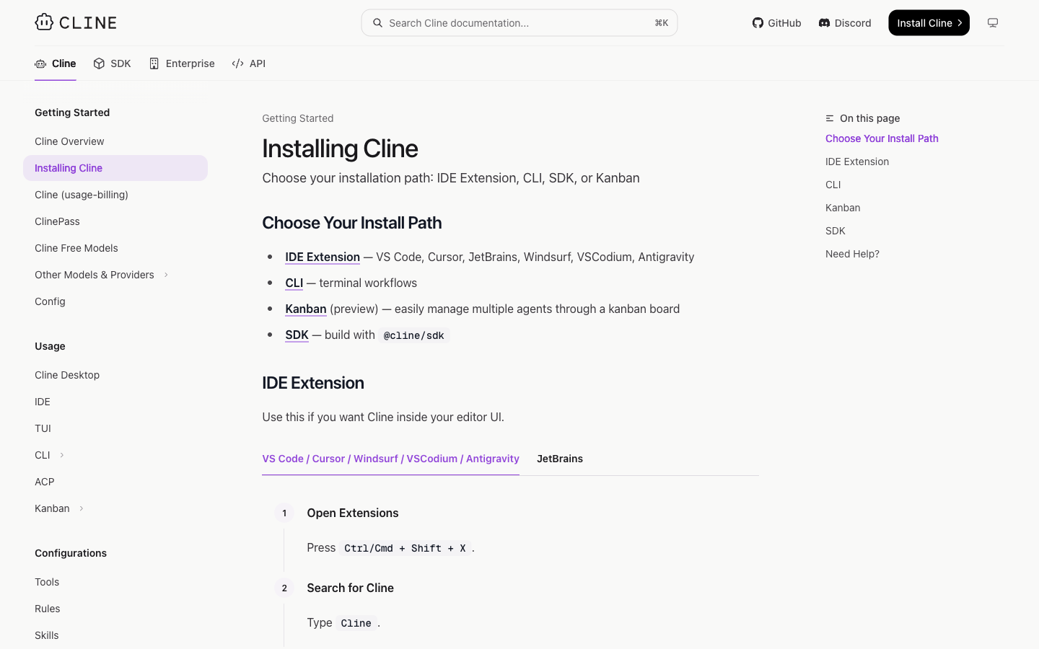Click the API code brackets icon
Screen dimensions: 1039x649
(237, 63)
